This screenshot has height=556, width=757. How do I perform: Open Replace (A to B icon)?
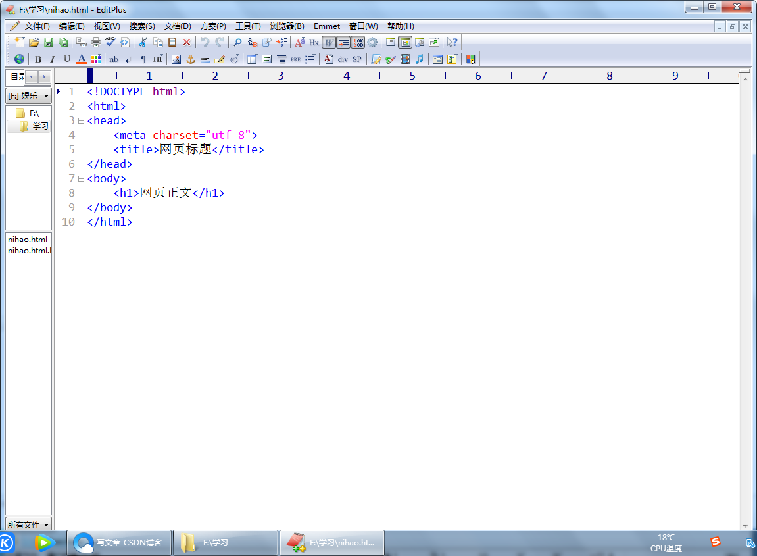click(252, 43)
